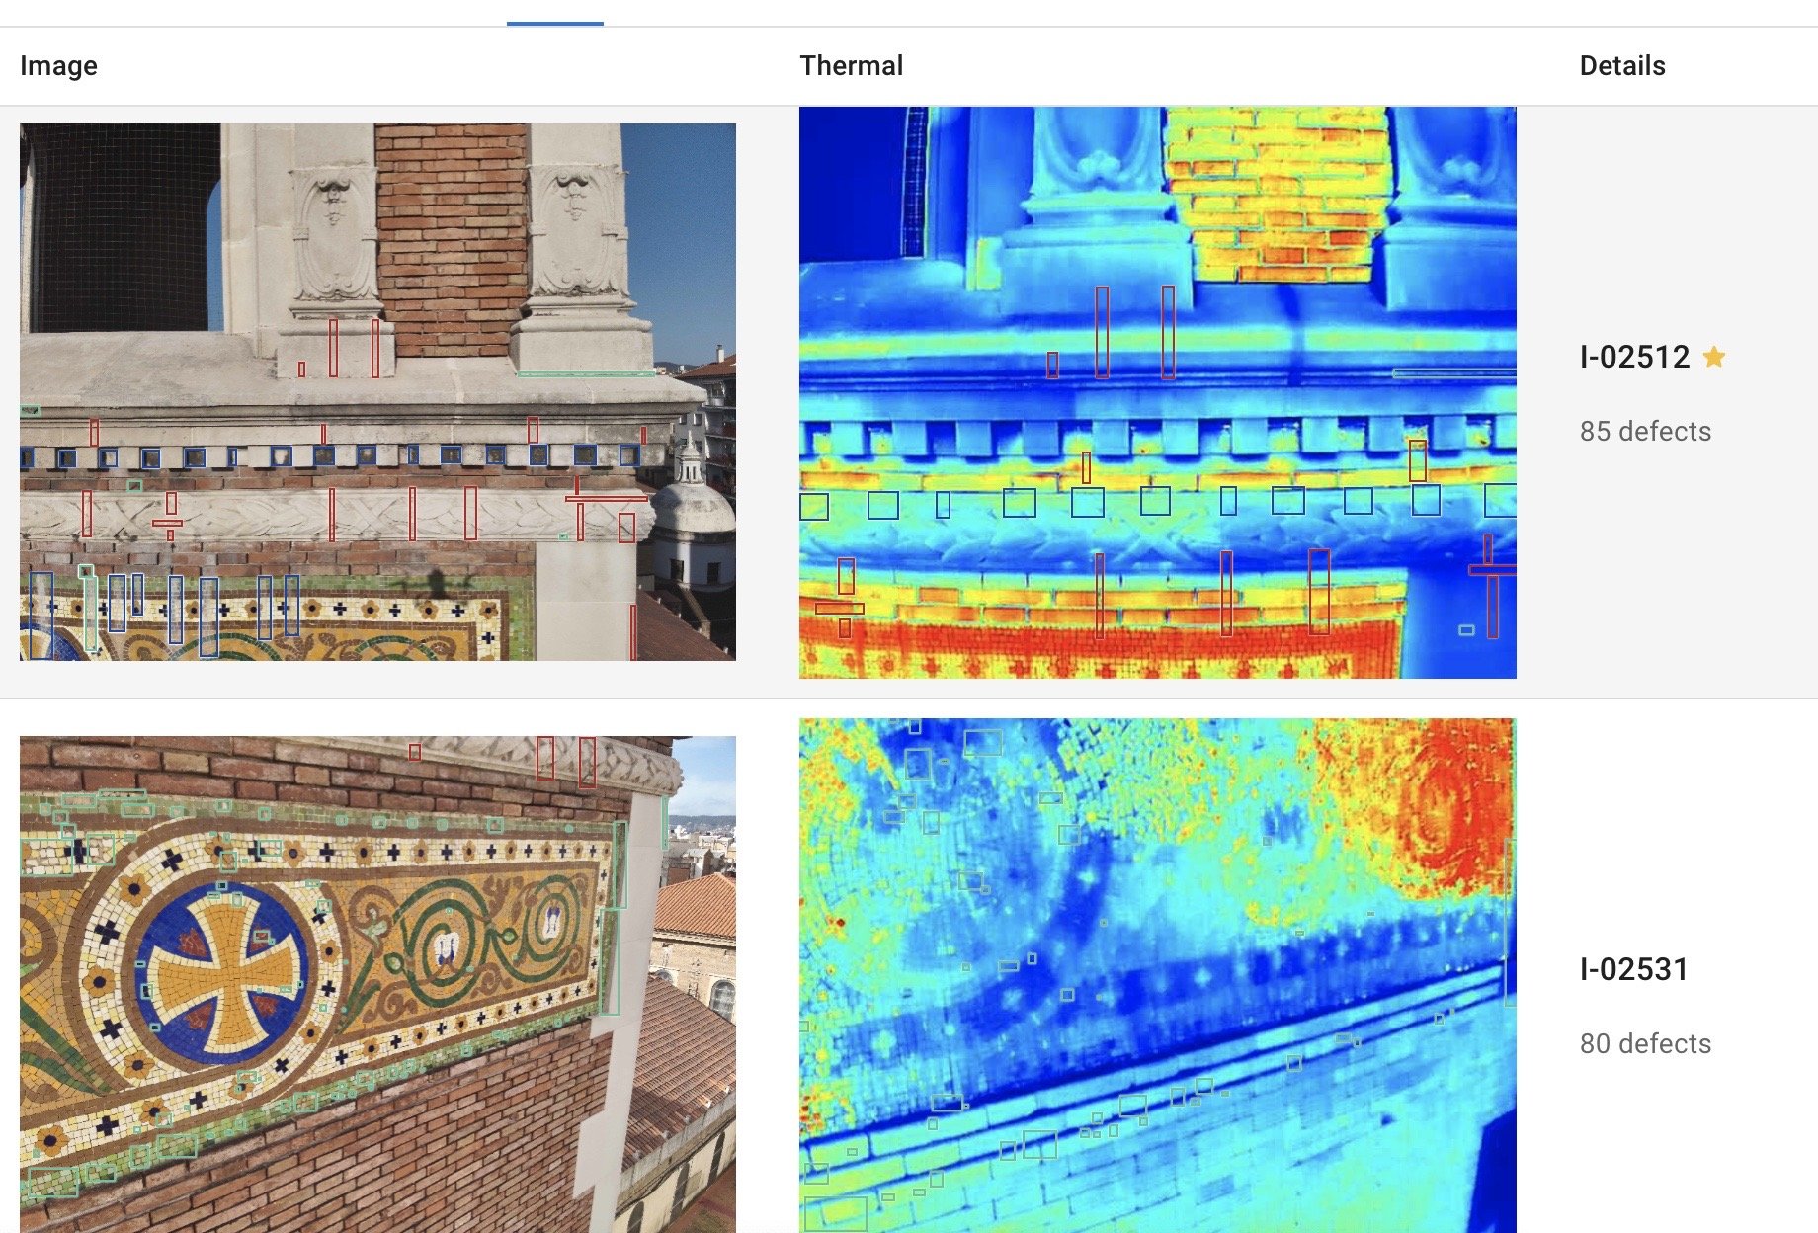Click the "80 defects" count

pyautogui.click(x=1645, y=1043)
